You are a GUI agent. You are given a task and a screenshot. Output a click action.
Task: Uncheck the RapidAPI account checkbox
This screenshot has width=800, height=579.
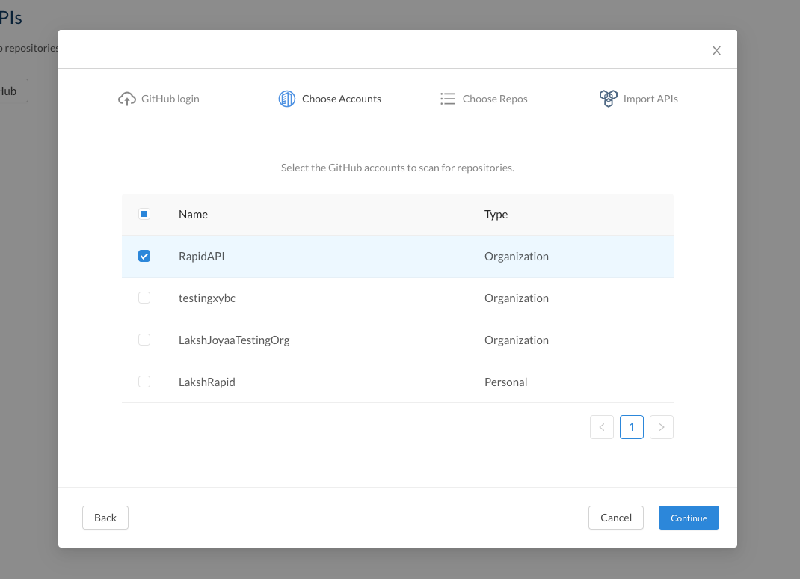144,256
